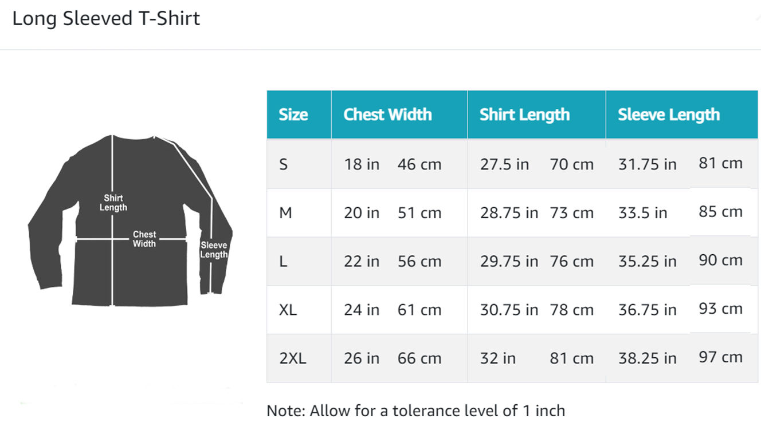Click the 18 in chest width value
Viewport: 761px width, 442px height.
(x=362, y=164)
